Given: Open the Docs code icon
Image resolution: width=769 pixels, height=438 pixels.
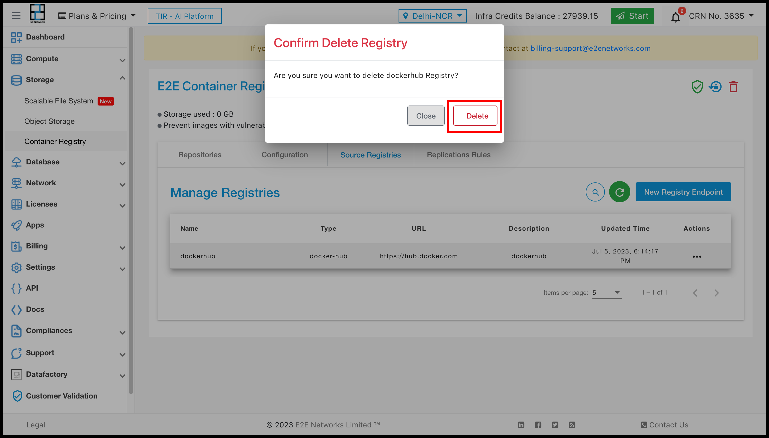Looking at the screenshot, I should click(x=16, y=310).
